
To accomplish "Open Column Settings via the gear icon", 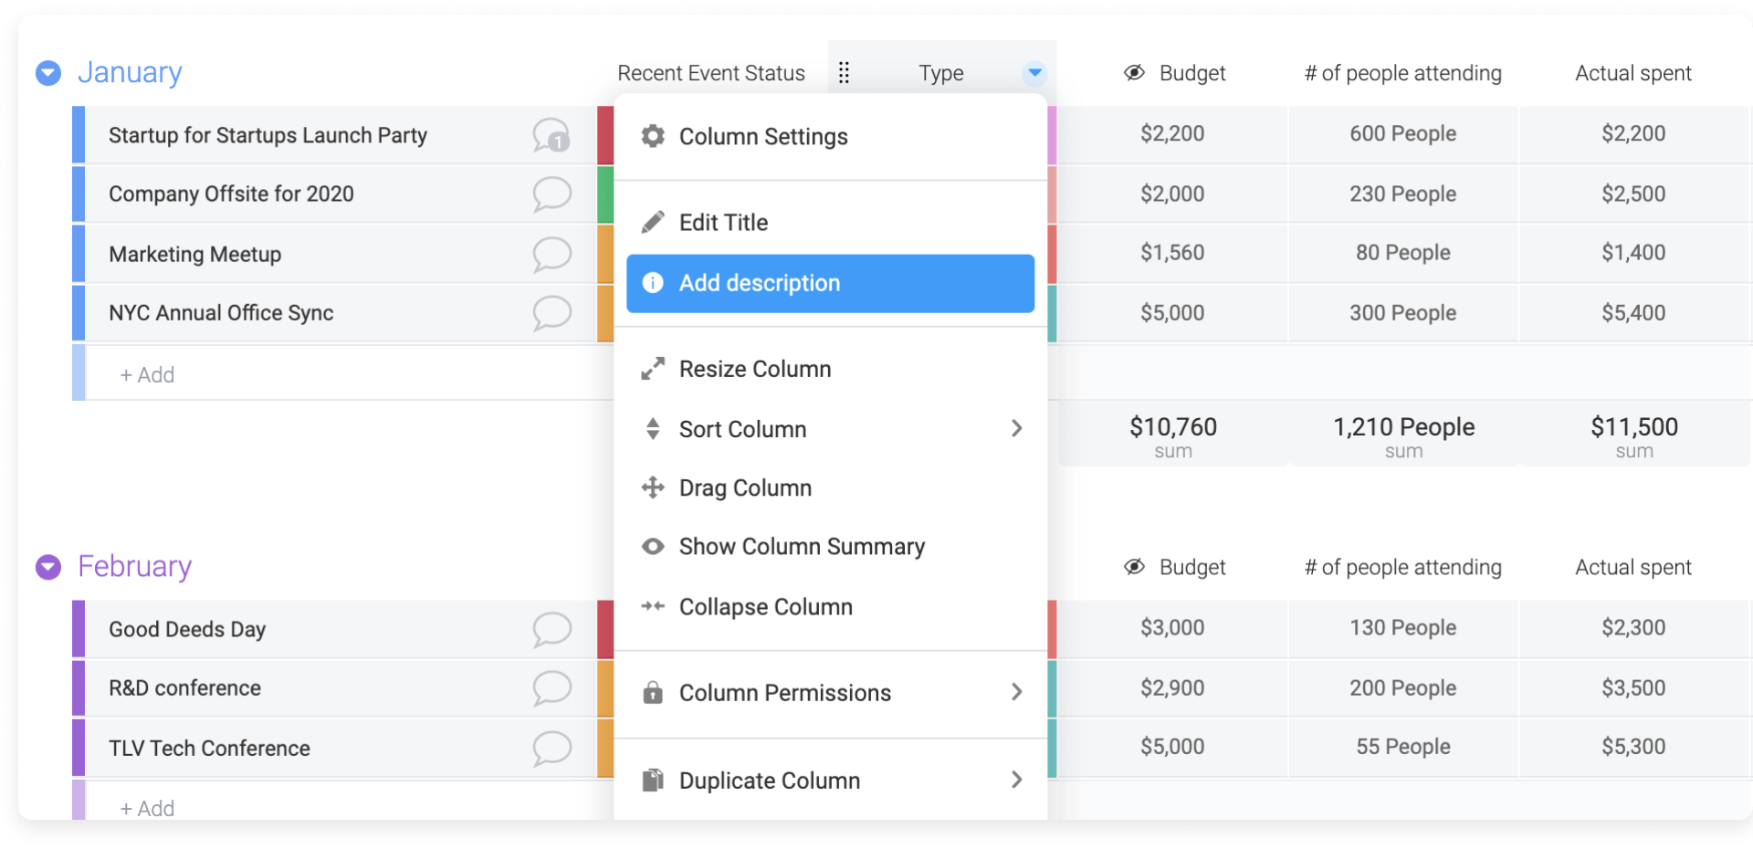I will [652, 136].
